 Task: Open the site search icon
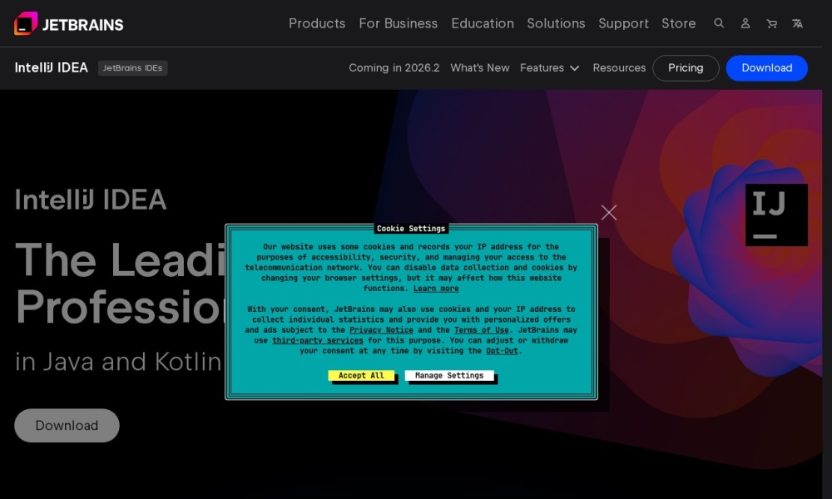click(719, 23)
